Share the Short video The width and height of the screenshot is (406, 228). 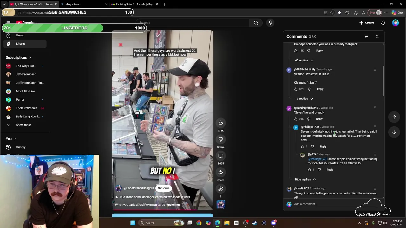[221, 172]
